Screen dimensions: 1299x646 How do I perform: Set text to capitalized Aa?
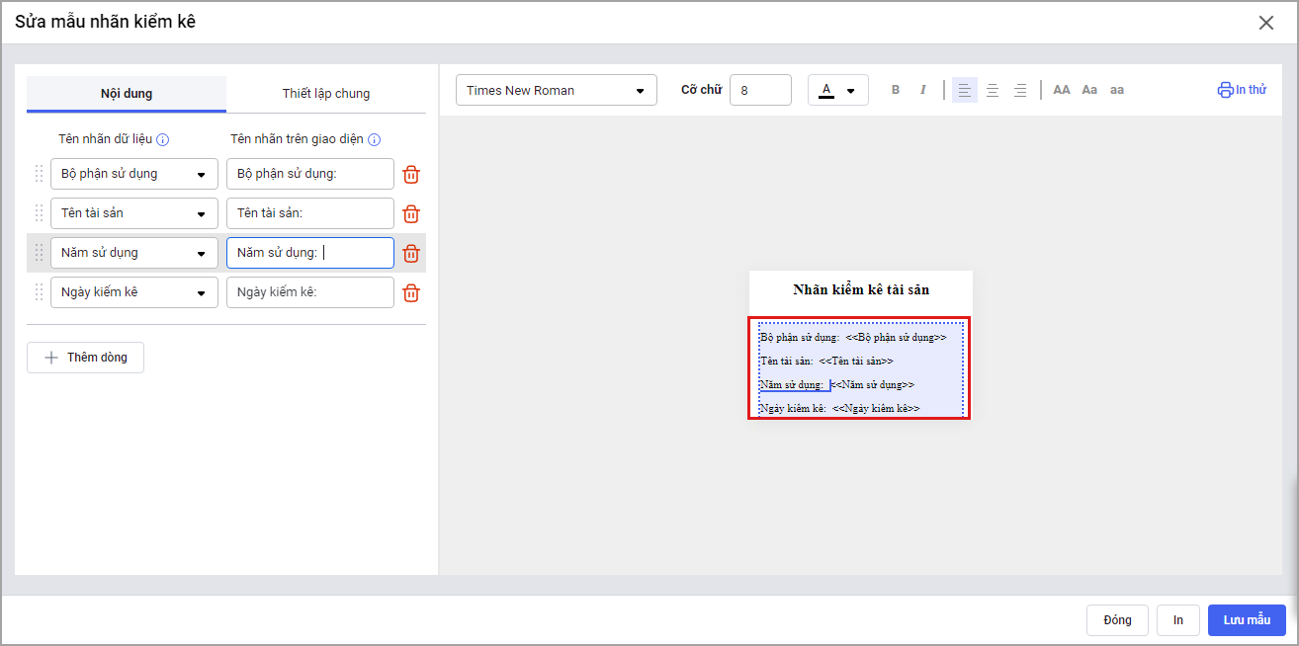(x=1089, y=90)
